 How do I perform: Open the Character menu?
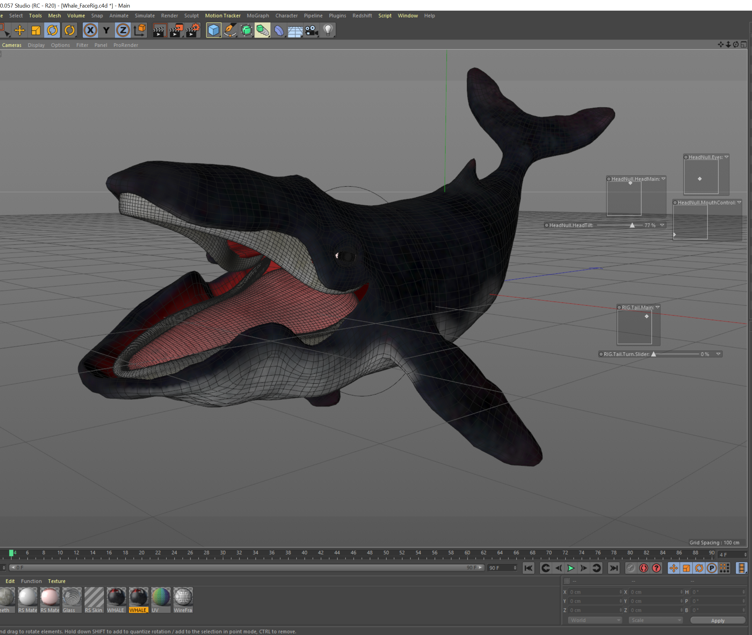pyautogui.click(x=286, y=15)
